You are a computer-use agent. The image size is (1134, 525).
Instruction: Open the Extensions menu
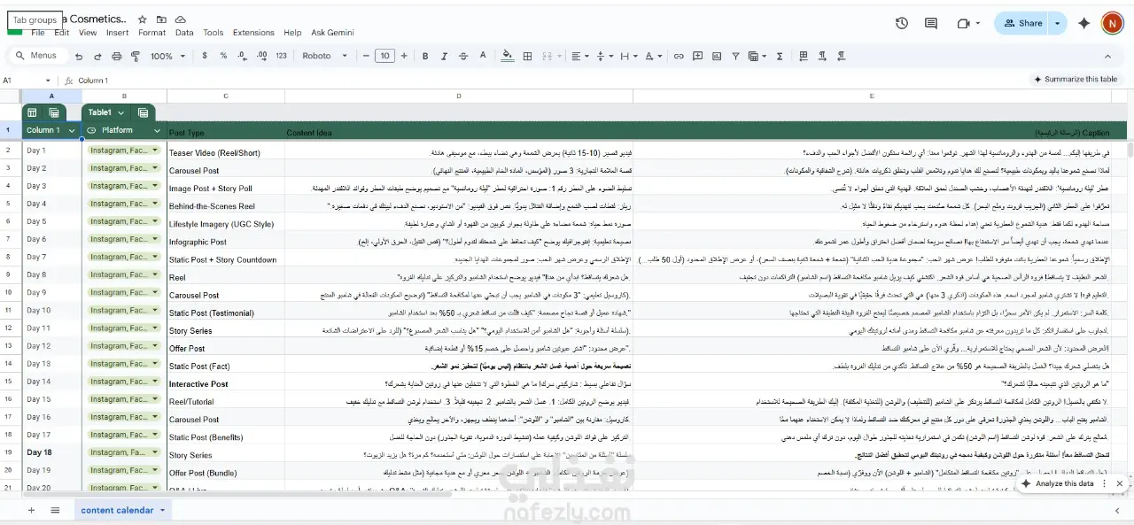click(x=253, y=33)
